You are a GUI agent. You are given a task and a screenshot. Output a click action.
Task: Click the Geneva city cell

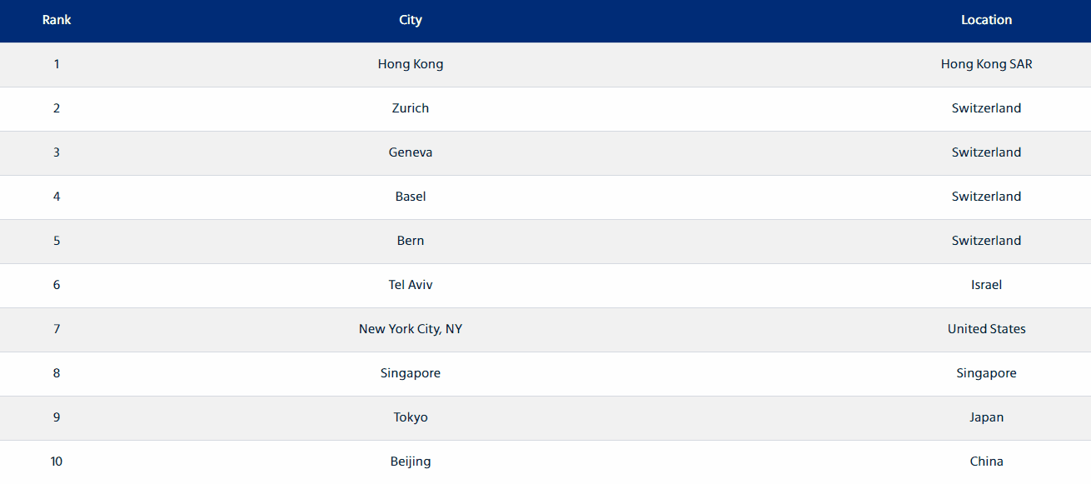pyautogui.click(x=411, y=152)
